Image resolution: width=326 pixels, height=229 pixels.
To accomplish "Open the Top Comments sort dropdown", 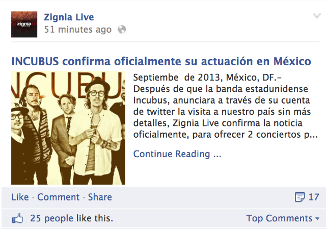I will [x=283, y=218].
